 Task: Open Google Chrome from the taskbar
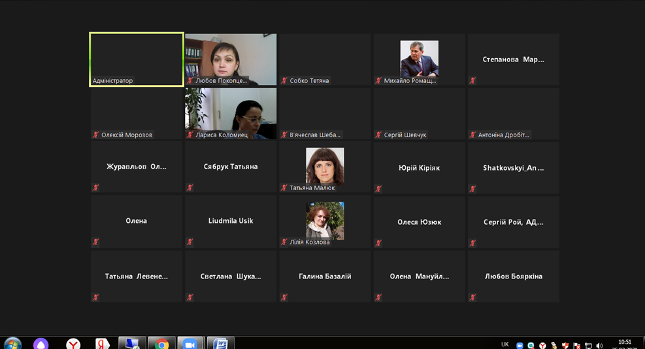coord(161,344)
